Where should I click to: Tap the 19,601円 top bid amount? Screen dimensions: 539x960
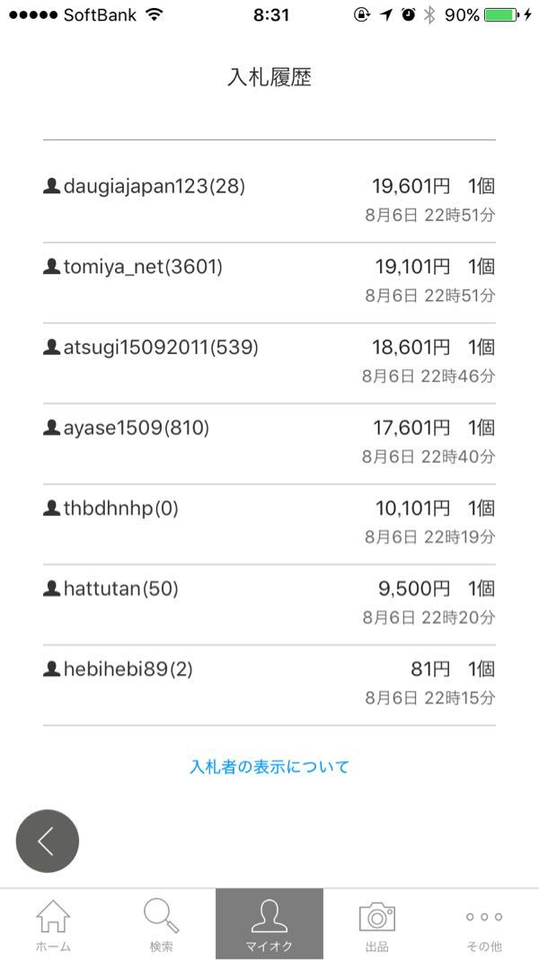click(x=411, y=187)
